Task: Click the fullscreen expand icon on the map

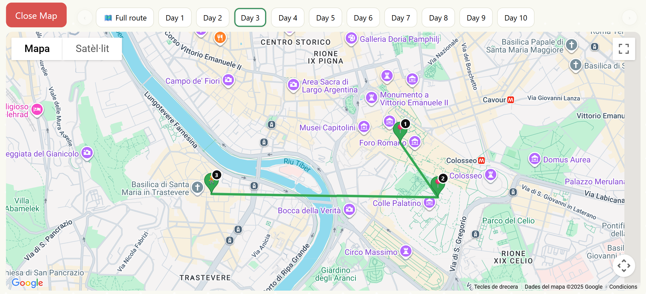Action: [x=624, y=49]
